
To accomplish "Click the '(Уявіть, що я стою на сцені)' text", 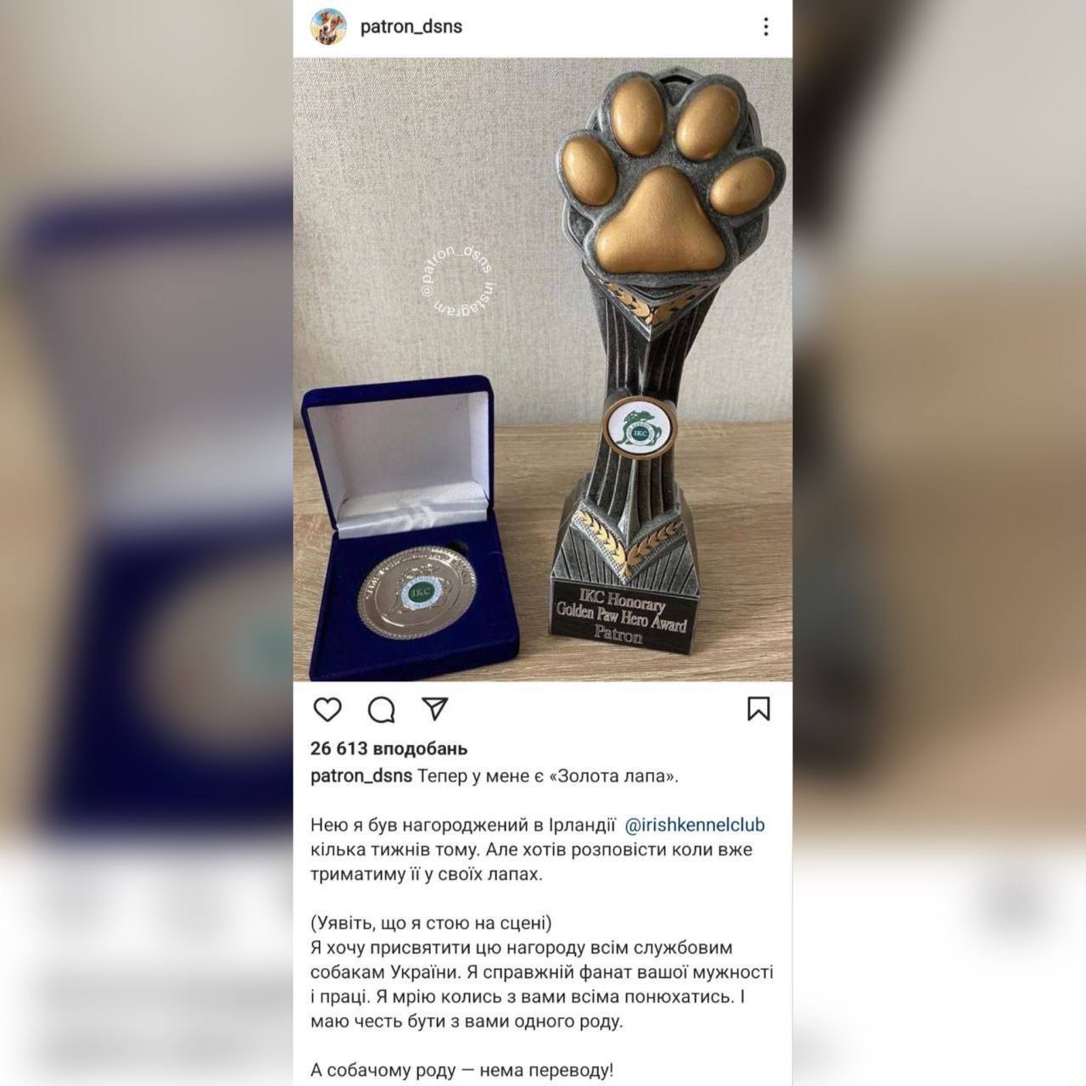I will (431, 922).
